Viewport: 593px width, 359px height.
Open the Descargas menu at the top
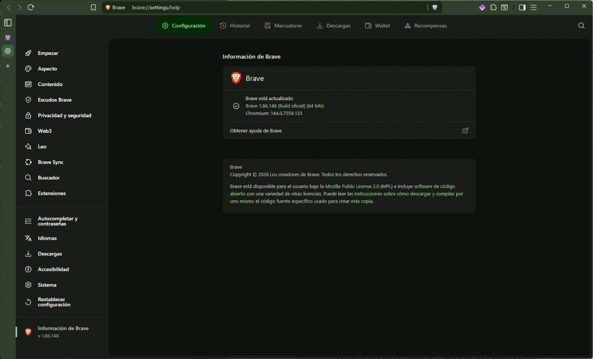tap(334, 25)
